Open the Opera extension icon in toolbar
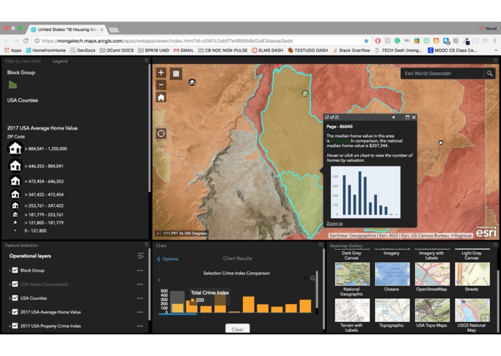Screen dimensions: 501x356 coord(378,40)
